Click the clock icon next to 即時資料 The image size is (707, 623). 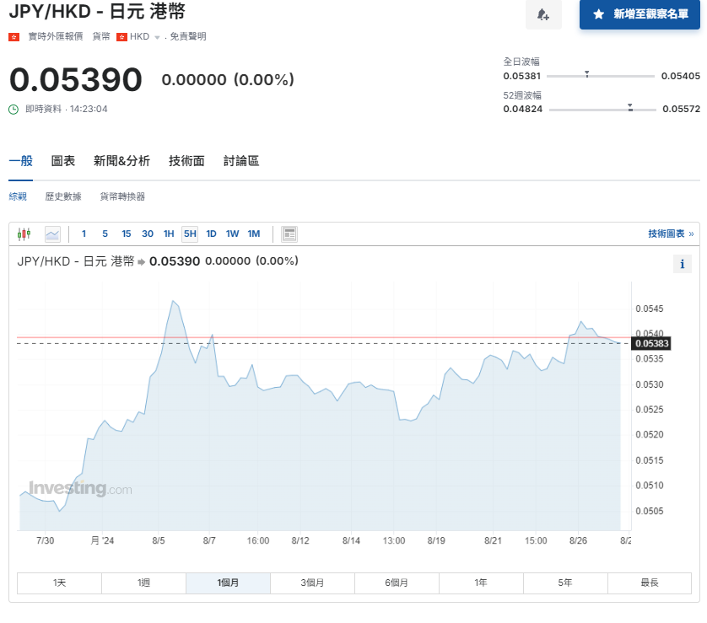coord(15,108)
